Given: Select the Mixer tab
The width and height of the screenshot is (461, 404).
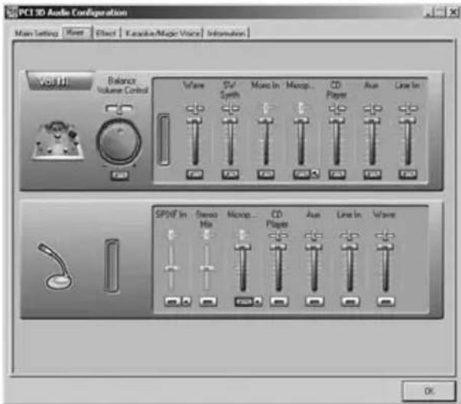Looking at the screenshot, I should (x=76, y=33).
